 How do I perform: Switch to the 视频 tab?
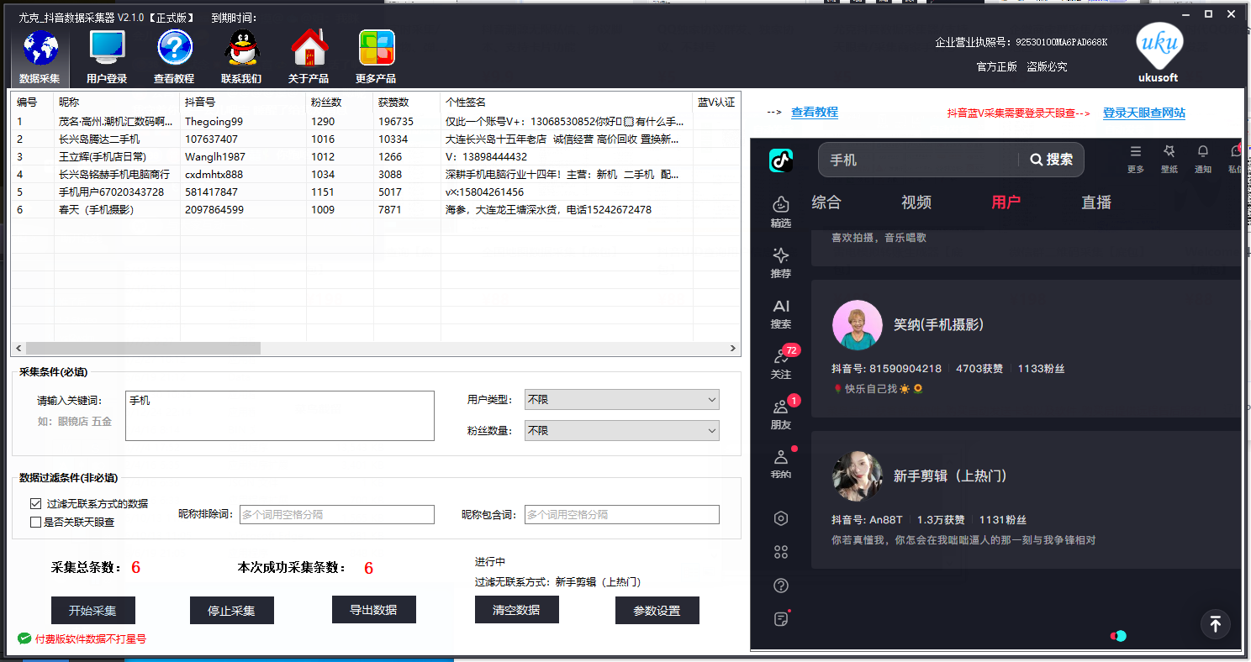[916, 202]
